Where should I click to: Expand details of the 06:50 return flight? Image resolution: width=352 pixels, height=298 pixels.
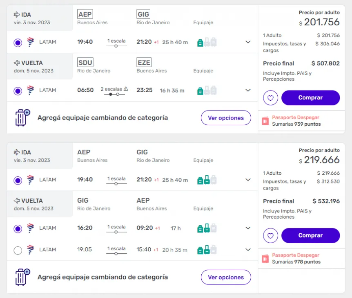coord(248,90)
